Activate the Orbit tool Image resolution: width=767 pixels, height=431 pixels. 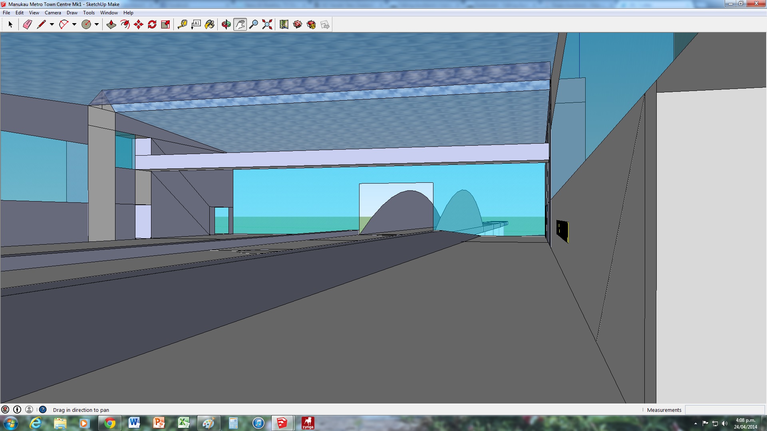pos(226,25)
